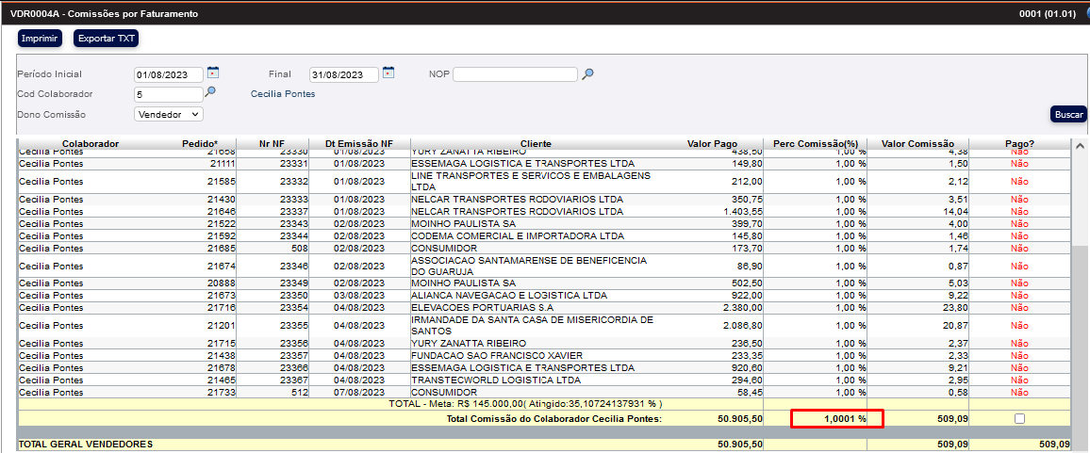
Task: Tick the Pago checkbox for Cecilia Pontes total
Action: click(1019, 418)
